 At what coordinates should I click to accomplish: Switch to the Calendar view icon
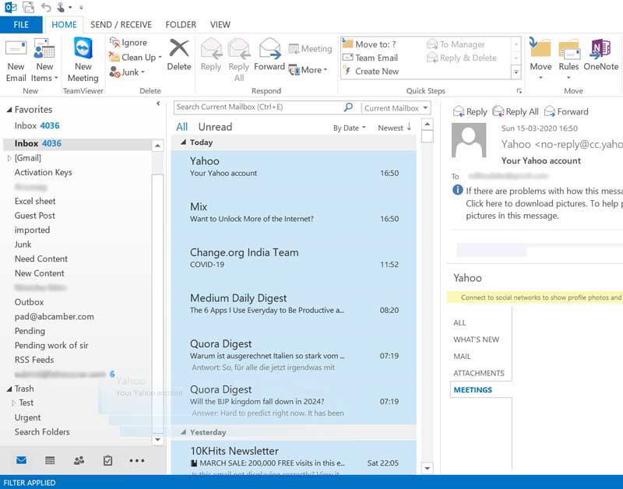(x=50, y=460)
